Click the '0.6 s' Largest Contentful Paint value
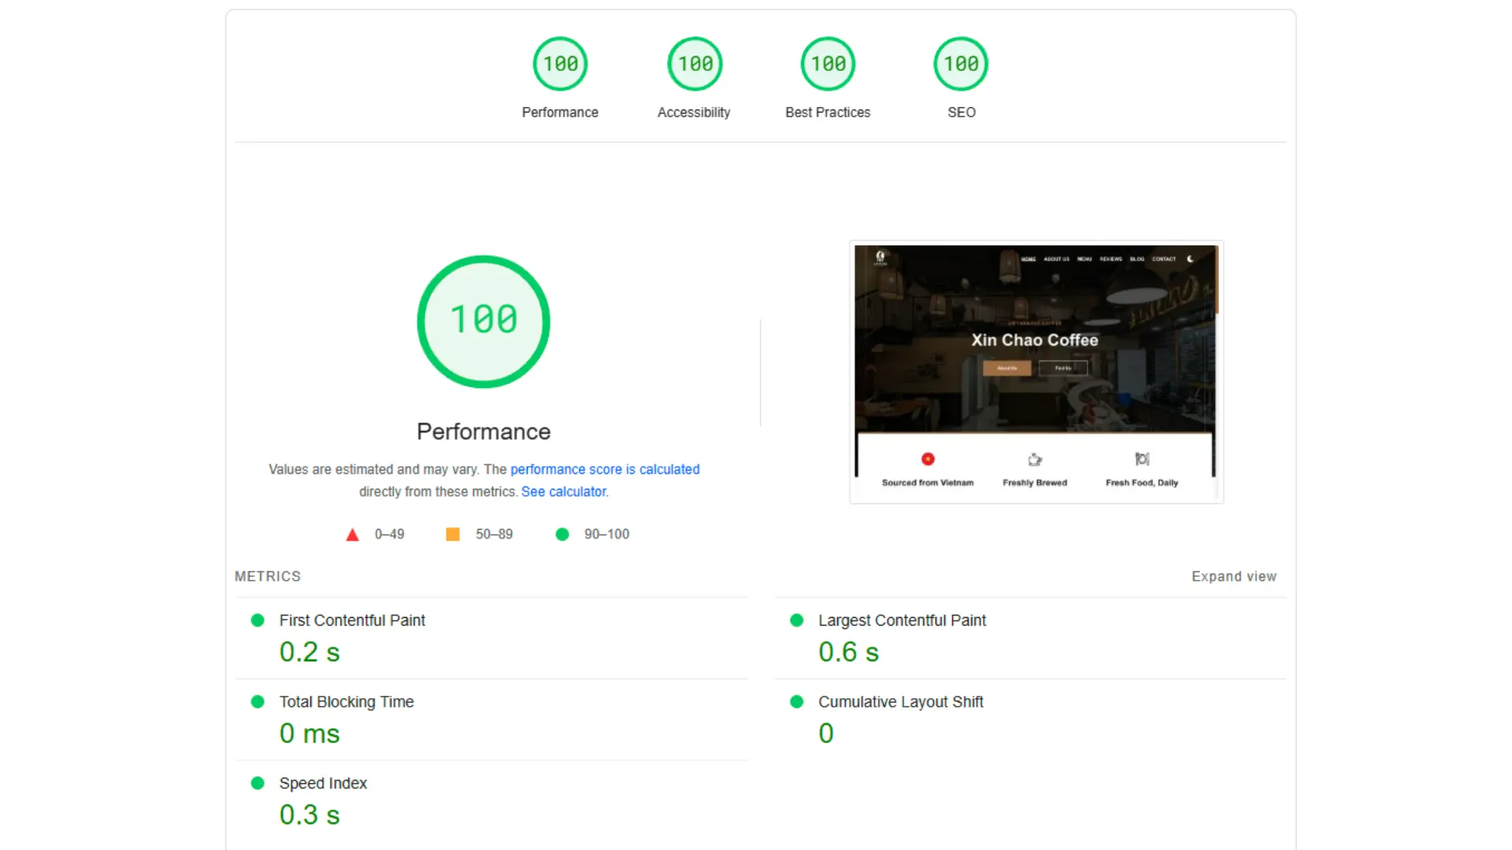The image size is (1512, 850). coord(849,652)
